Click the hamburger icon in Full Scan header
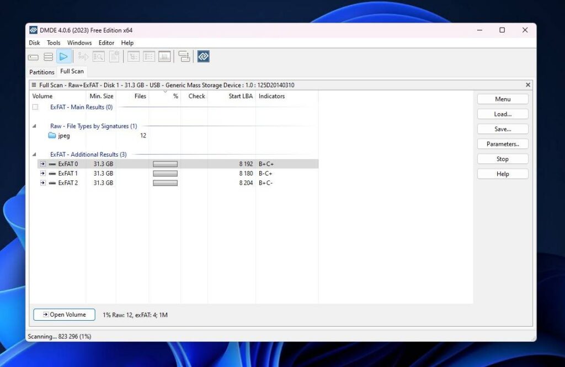 (34, 85)
